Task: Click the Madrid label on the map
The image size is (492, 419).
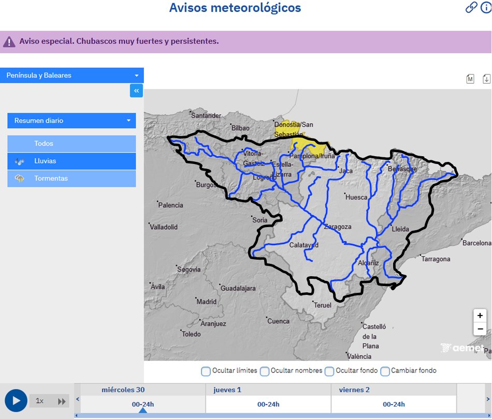Action: point(207,302)
